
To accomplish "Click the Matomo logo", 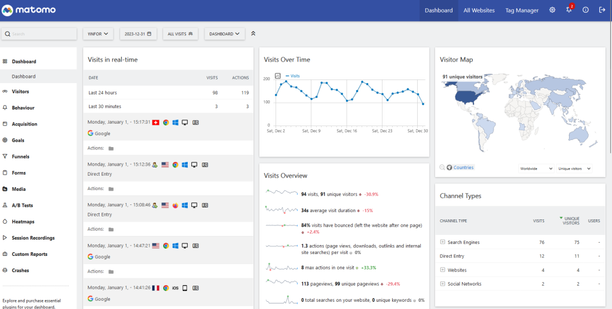I will pyautogui.click(x=30, y=10).
